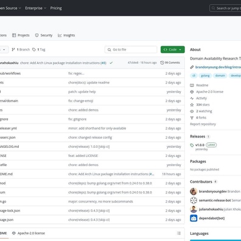Open the semantic-release-bot profile name
The height and width of the screenshot is (241, 241).
tap(215, 200)
